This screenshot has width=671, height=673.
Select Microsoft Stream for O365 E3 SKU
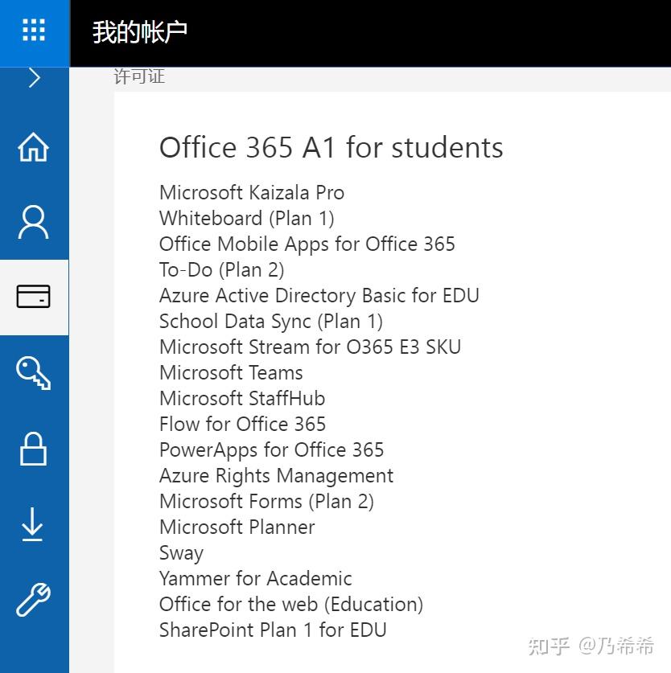click(310, 347)
